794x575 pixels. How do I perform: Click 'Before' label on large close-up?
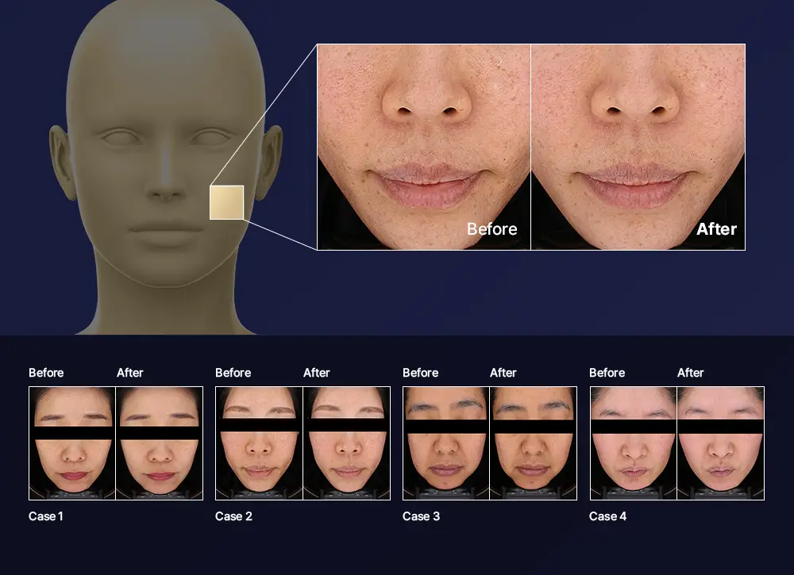click(492, 229)
